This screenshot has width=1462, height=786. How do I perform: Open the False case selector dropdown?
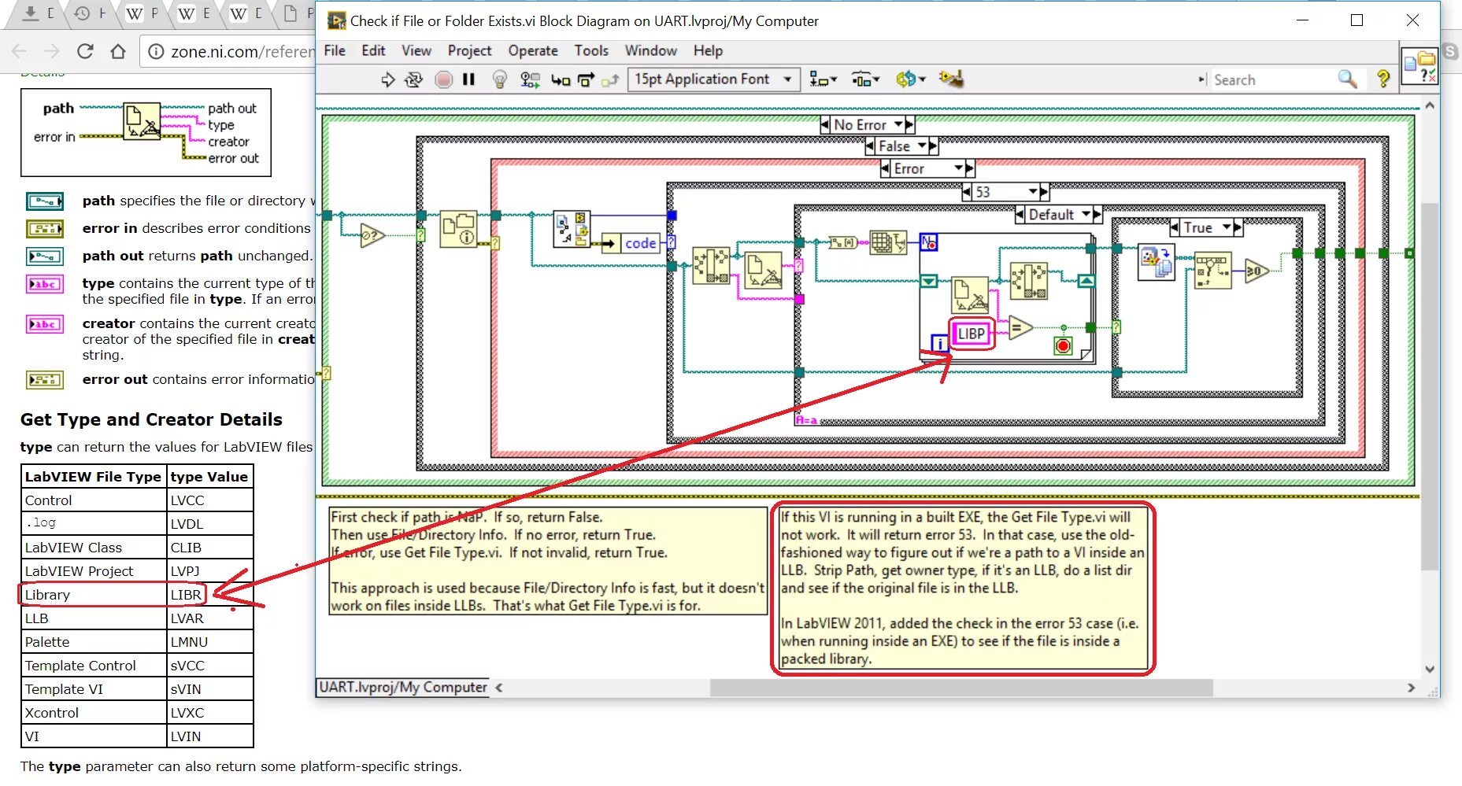point(922,146)
